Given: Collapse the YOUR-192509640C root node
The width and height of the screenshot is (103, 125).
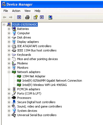Looking at the screenshot, I should point(4,25).
